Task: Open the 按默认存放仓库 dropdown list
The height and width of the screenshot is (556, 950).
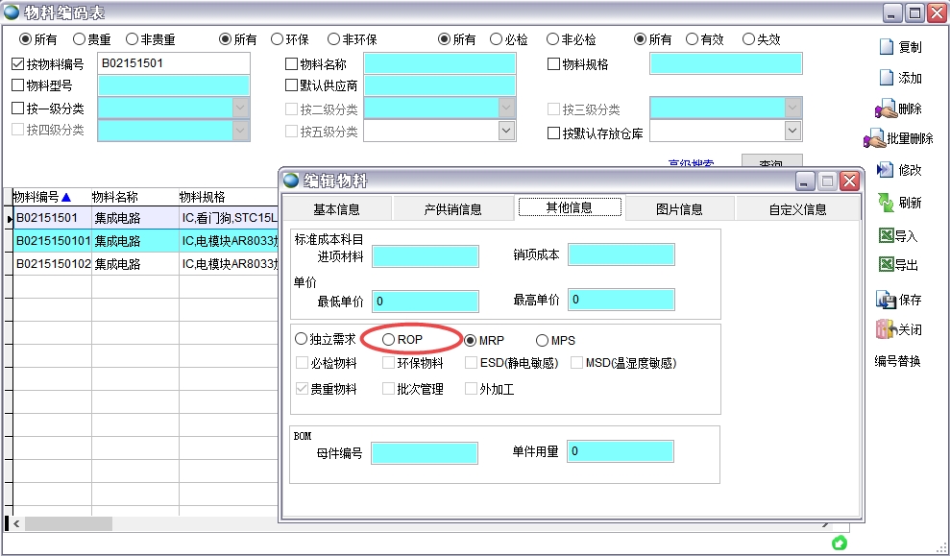Action: click(792, 131)
